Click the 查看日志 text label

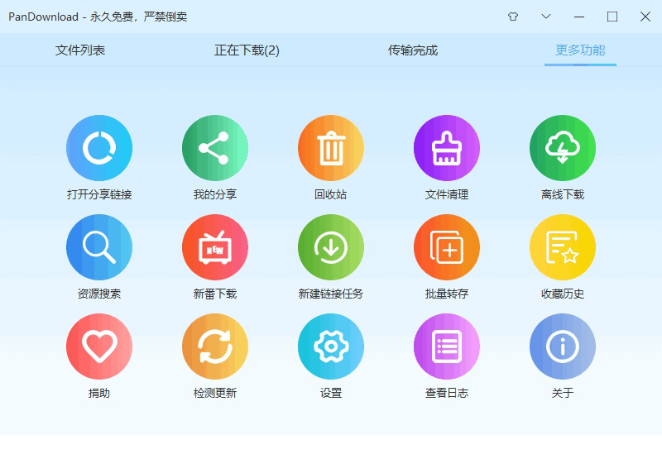[447, 393]
